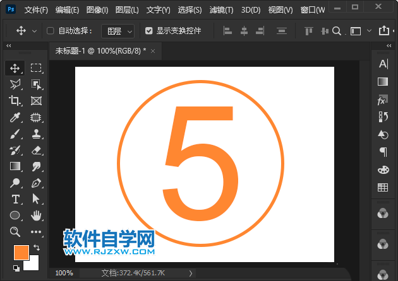
Task: Select the Crop tool
Action: pyautogui.click(x=15, y=101)
